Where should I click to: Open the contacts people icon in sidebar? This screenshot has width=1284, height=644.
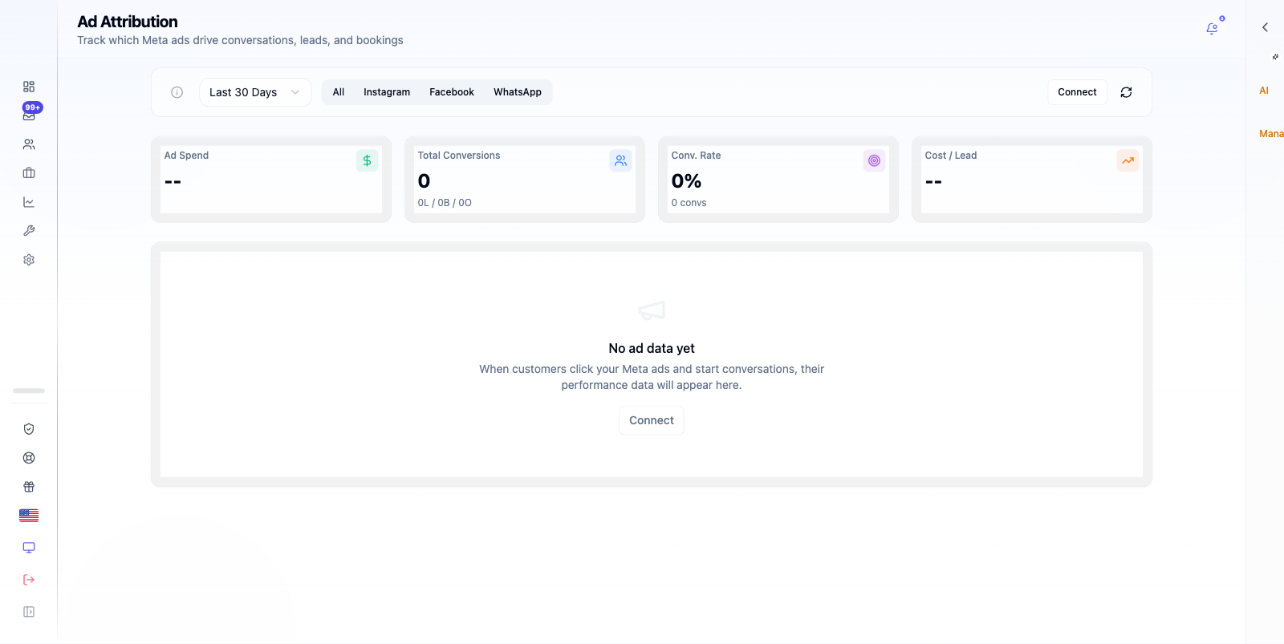(x=29, y=144)
